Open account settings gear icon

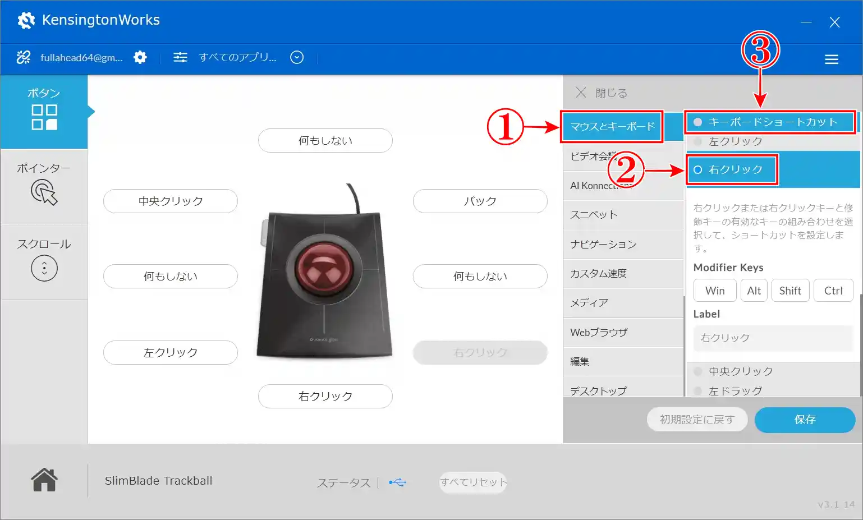point(140,57)
